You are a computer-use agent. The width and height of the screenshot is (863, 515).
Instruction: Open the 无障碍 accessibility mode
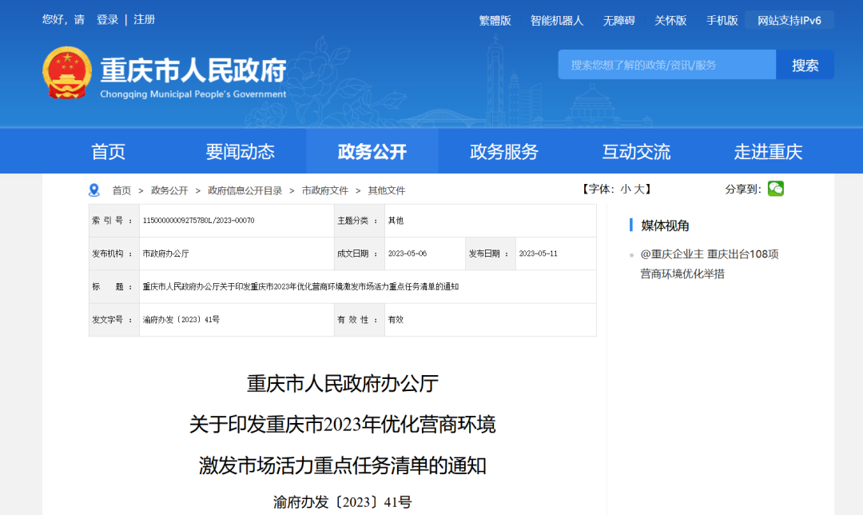coord(618,19)
